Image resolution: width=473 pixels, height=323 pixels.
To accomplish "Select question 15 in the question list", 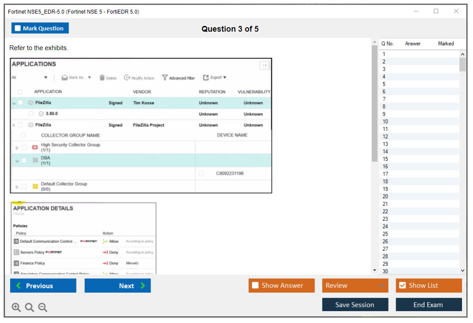I will coord(385,159).
